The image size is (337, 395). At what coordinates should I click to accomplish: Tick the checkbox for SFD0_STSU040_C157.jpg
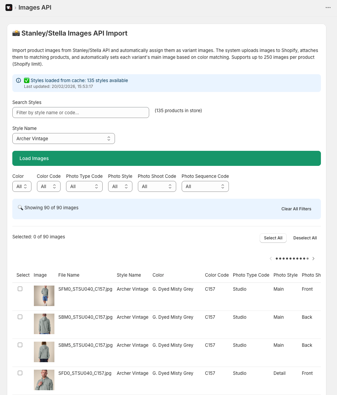[20, 373]
